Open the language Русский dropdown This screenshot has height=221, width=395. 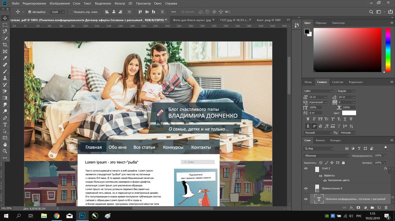point(318,133)
